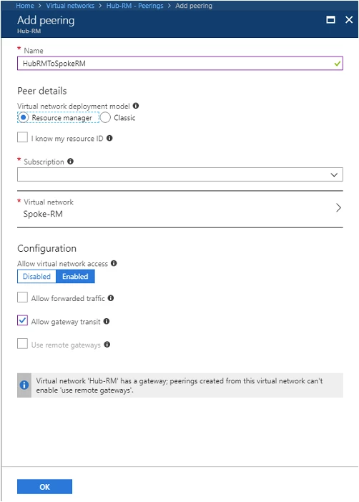Select Resource manager deployment model

coord(23,117)
